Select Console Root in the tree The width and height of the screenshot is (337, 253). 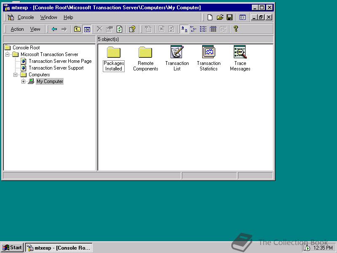tap(26, 48)
